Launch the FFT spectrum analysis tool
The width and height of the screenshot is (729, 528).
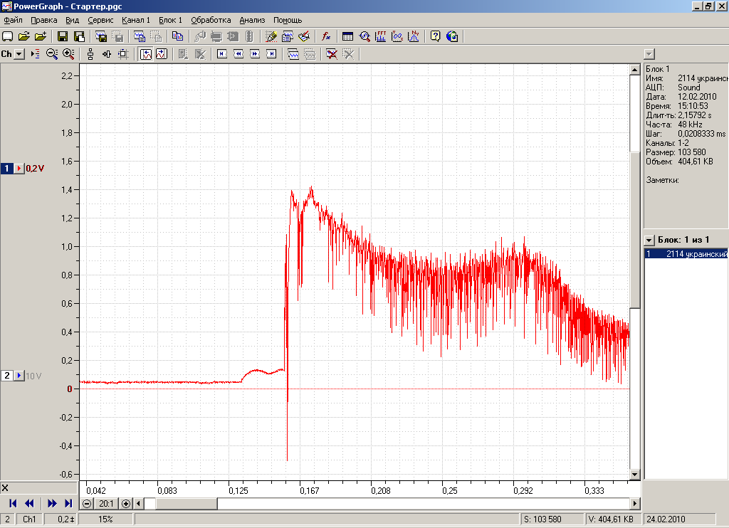coord(381,36)
